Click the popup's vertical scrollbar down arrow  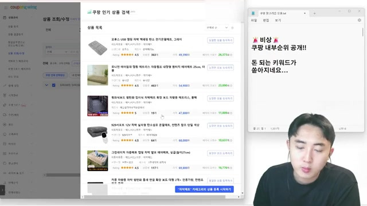point(242,193)
